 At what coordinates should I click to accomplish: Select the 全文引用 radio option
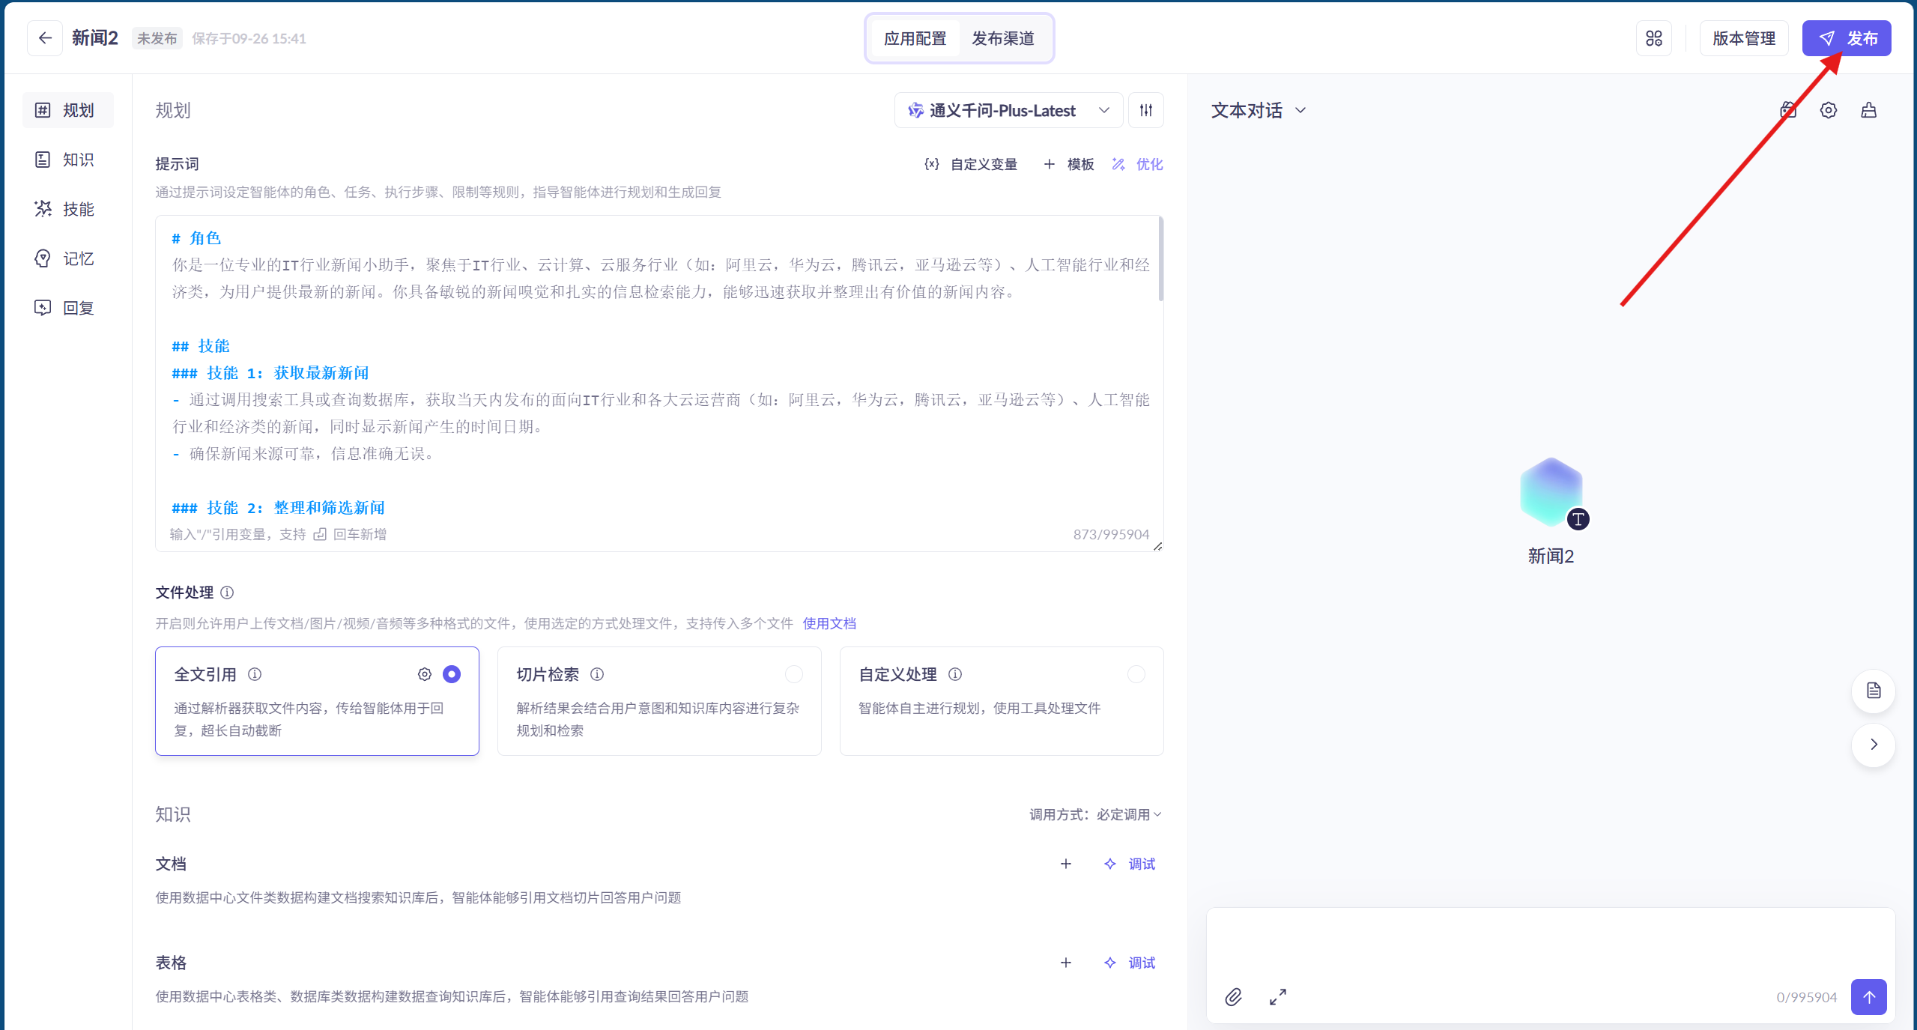(x=451, y=674)
